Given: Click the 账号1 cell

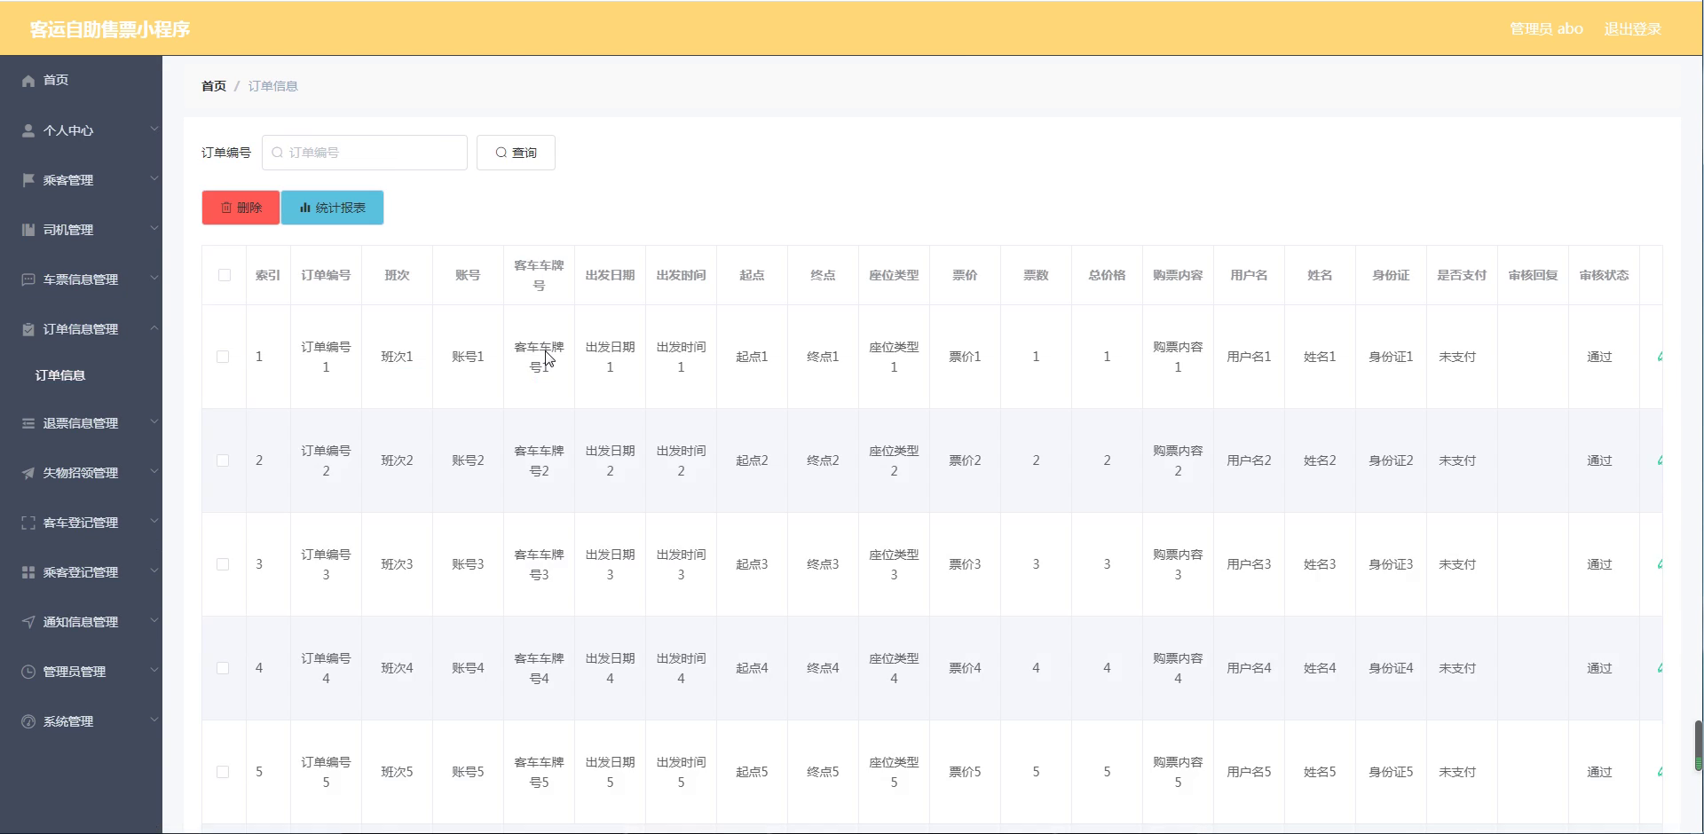Looking at the screenshot, I should click(x=468, y=357).
